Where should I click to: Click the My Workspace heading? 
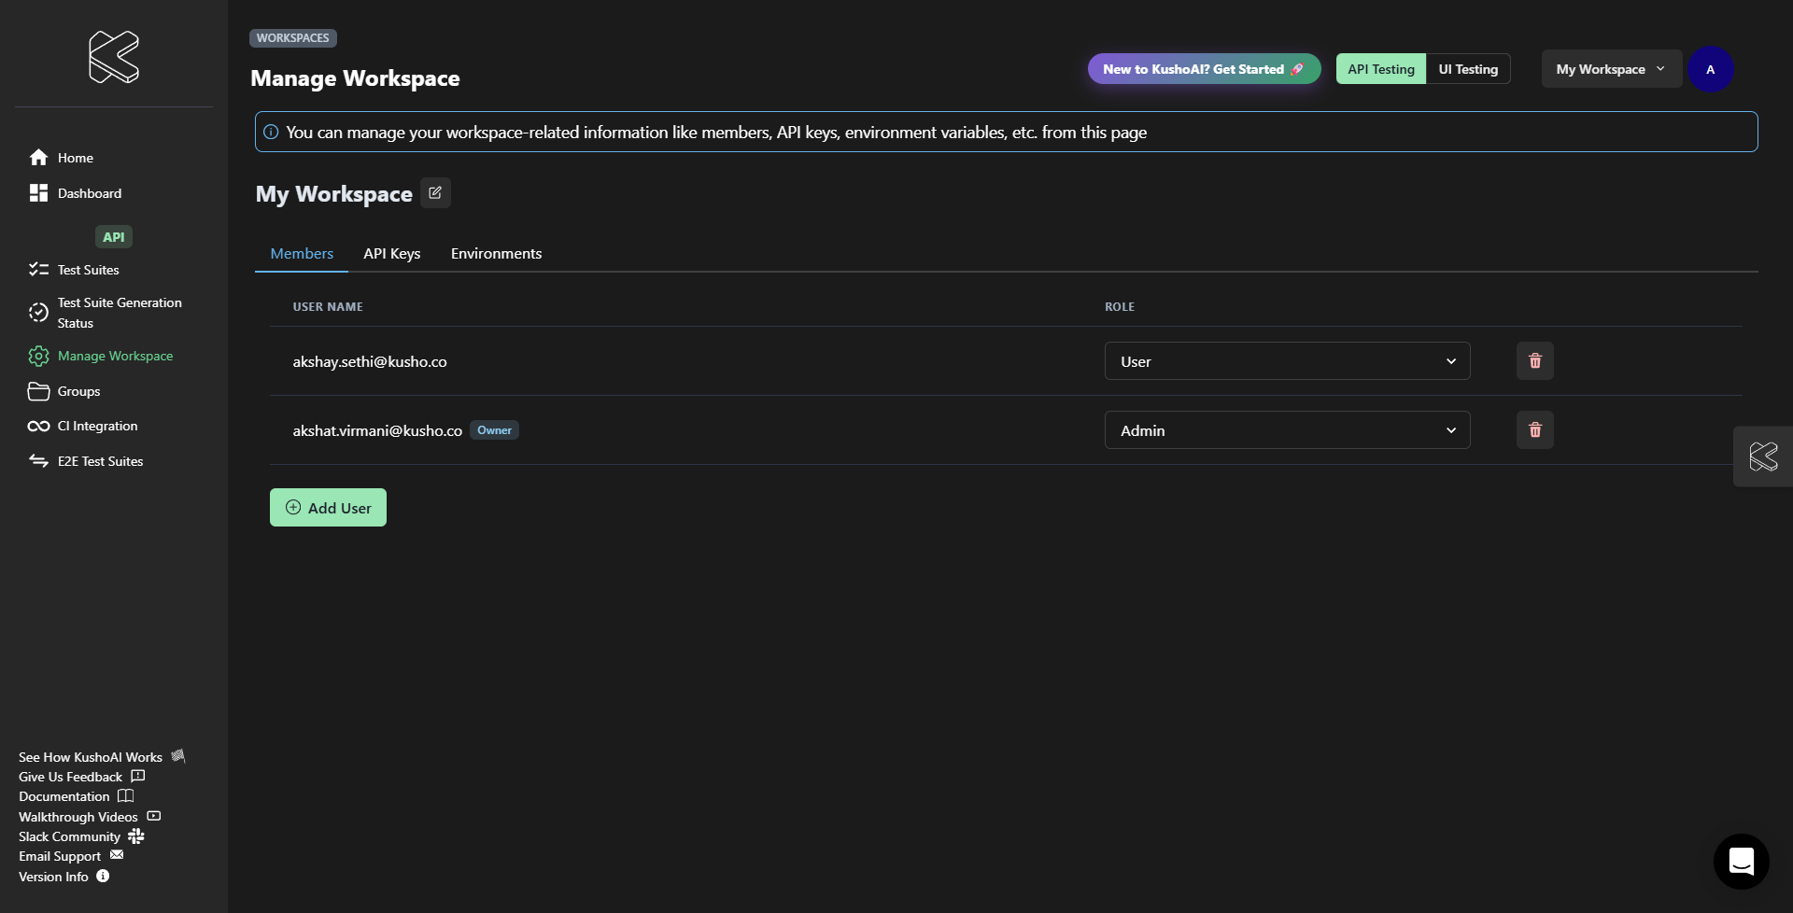[x=334, y=194]
